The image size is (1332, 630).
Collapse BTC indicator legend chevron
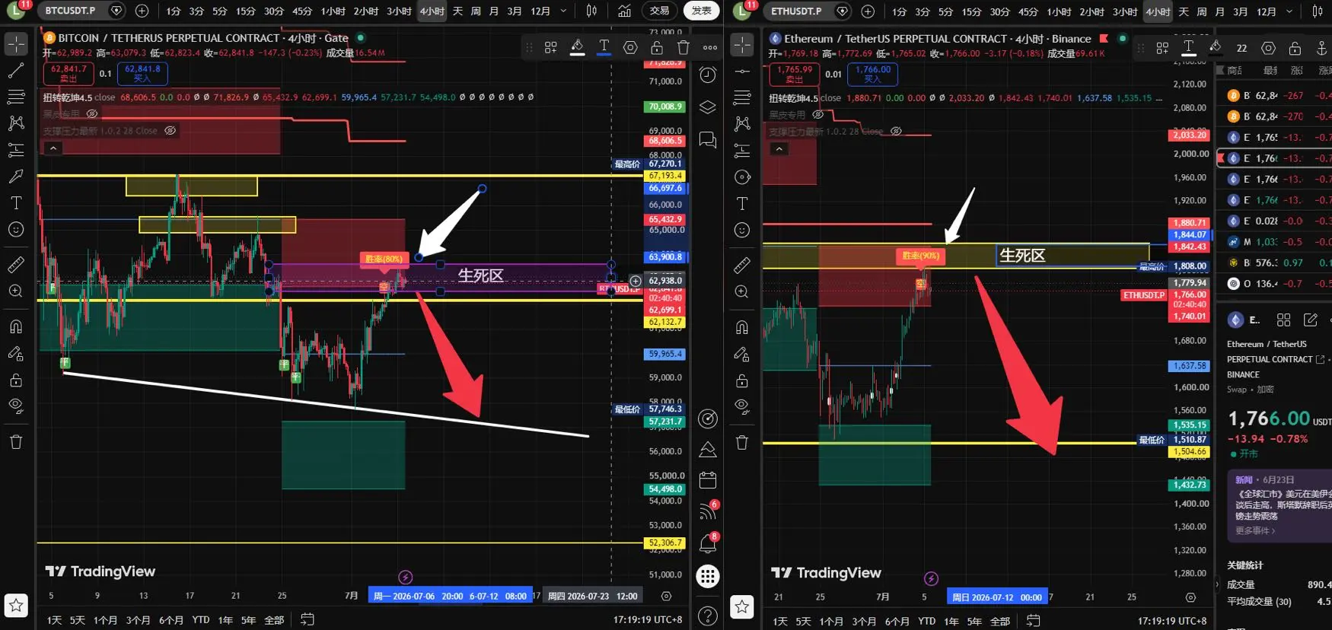(x=53, y=148)
